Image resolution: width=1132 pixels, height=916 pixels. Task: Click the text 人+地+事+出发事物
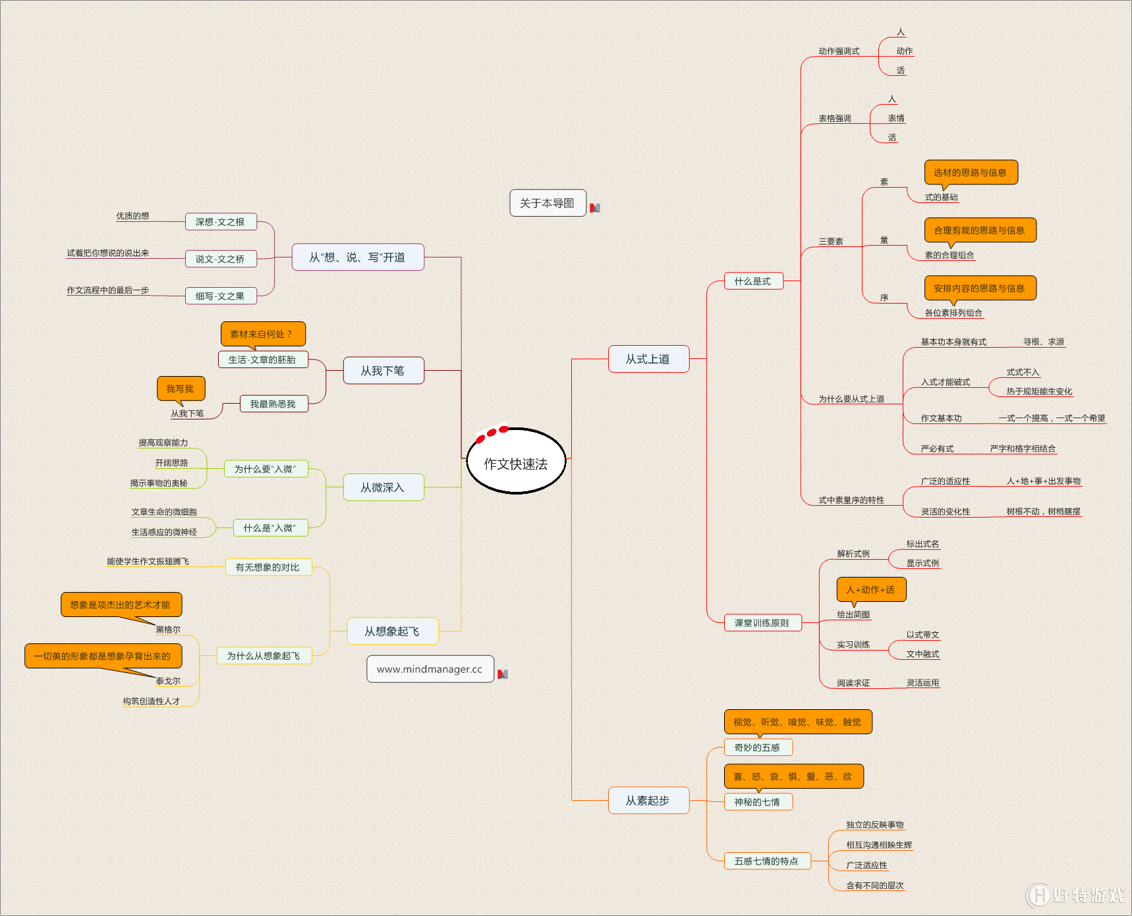point(1044,481)
